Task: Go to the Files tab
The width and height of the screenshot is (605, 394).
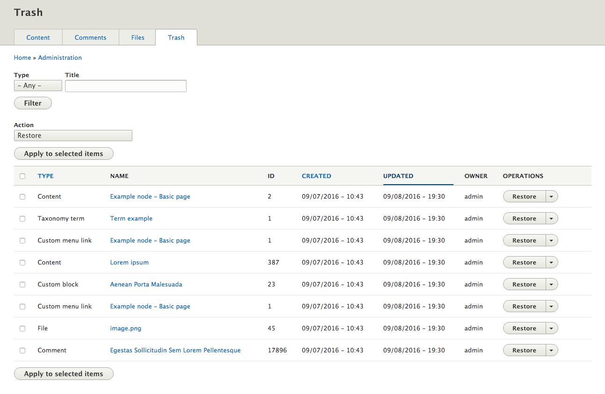Action: [137, 37]
